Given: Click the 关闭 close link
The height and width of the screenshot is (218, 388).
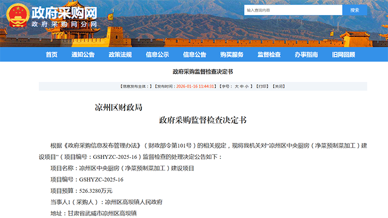Looking at the screenshot, I should coord(278,87).
